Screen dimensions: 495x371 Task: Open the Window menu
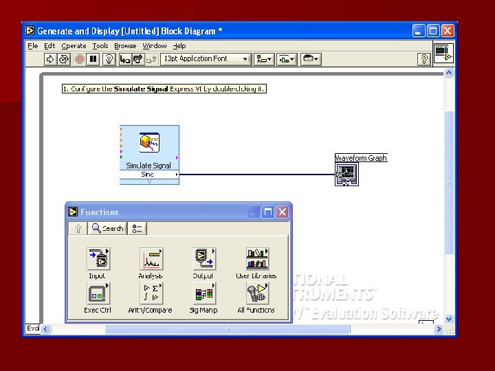pos(155,46)
